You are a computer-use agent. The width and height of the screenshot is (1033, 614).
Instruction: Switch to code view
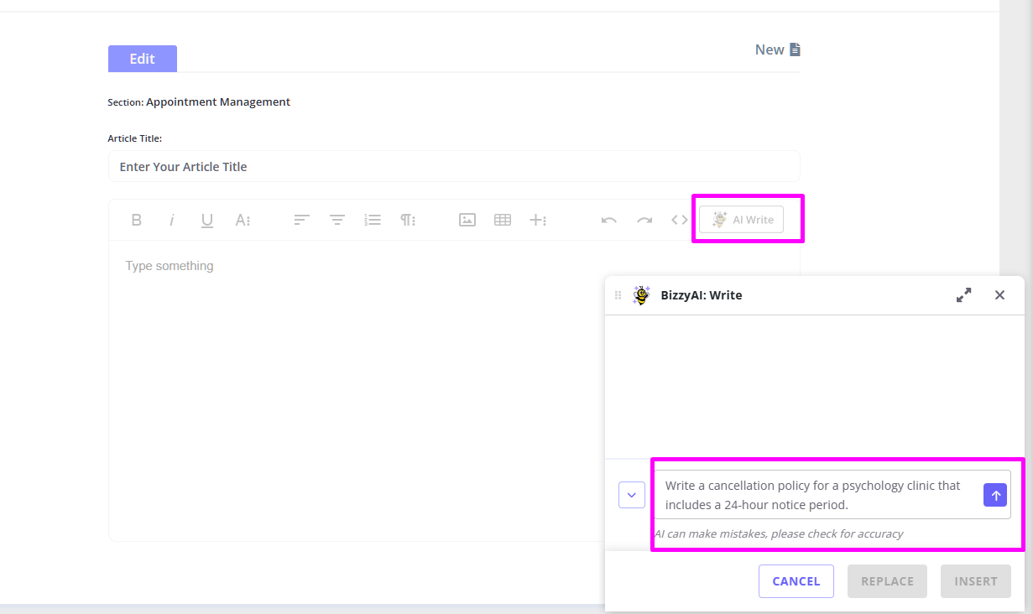(x=680, y=221)
